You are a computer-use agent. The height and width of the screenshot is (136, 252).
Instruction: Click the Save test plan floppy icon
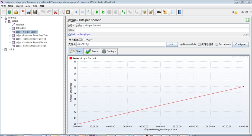pyautogui.click(x=29, y=12)
